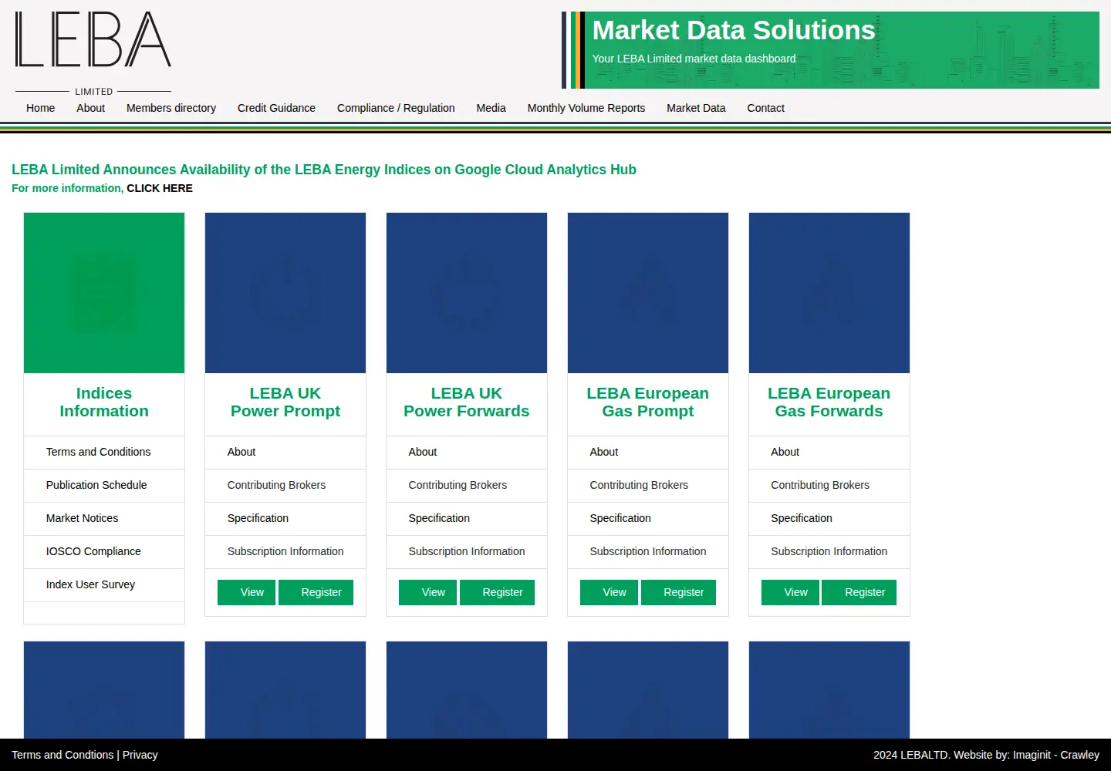Click Register under LEBA UK Power Forwards
Viewport: 1111px width, 771px height.
point(497,592)
